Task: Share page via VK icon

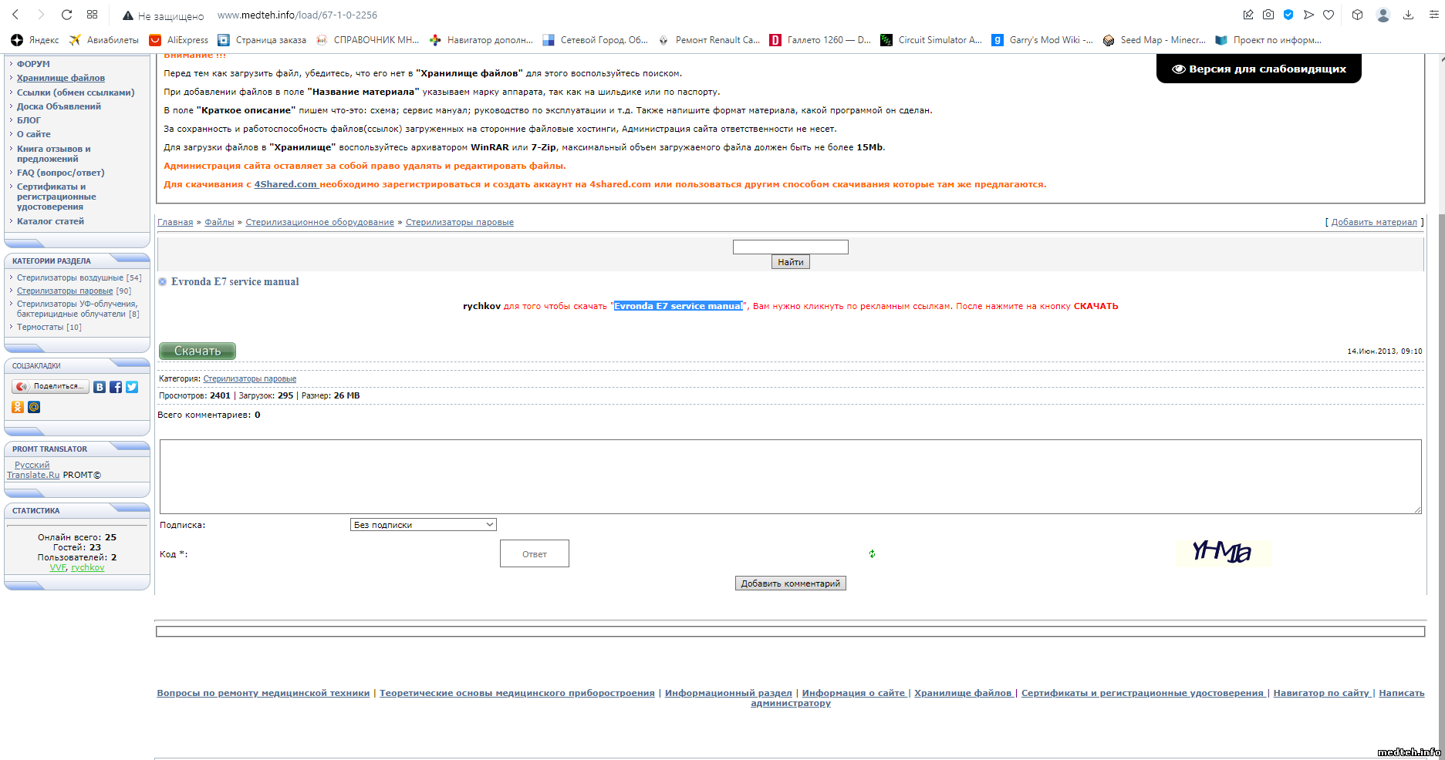Action: point(100,387)
